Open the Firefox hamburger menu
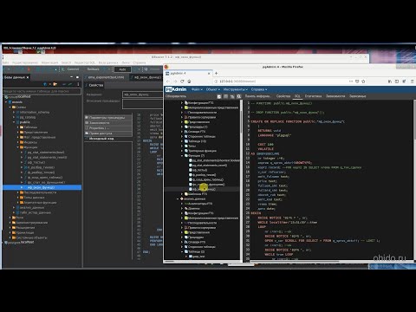416x312 pixels. [412, 81]
